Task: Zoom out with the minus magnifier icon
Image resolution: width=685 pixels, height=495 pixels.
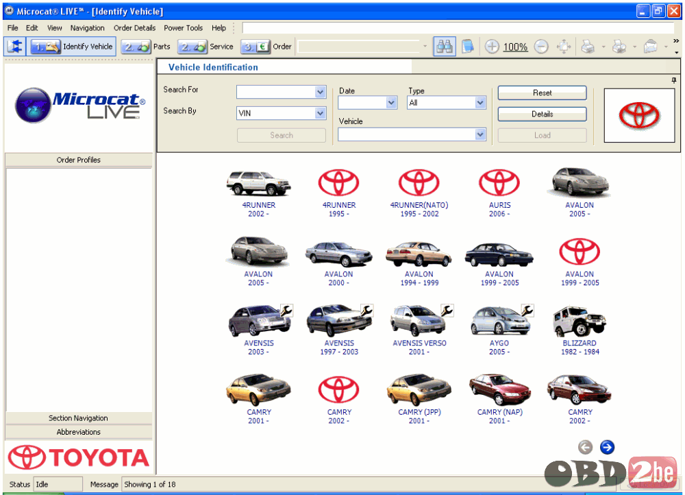Action: pyautogui.click(x=541, y=47)
